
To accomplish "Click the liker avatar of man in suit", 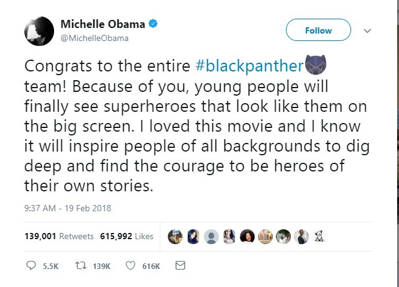I will tap(302, 237).
